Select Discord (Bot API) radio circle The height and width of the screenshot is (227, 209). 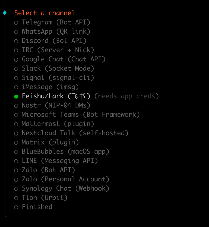pos(16,41)
